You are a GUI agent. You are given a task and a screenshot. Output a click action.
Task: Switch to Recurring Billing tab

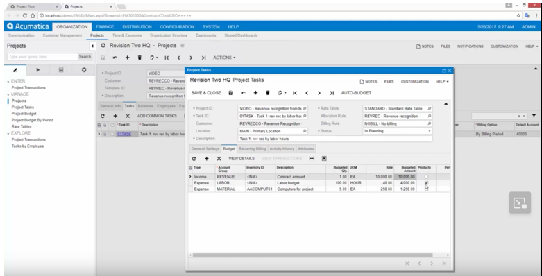click(x=252, y=149)
